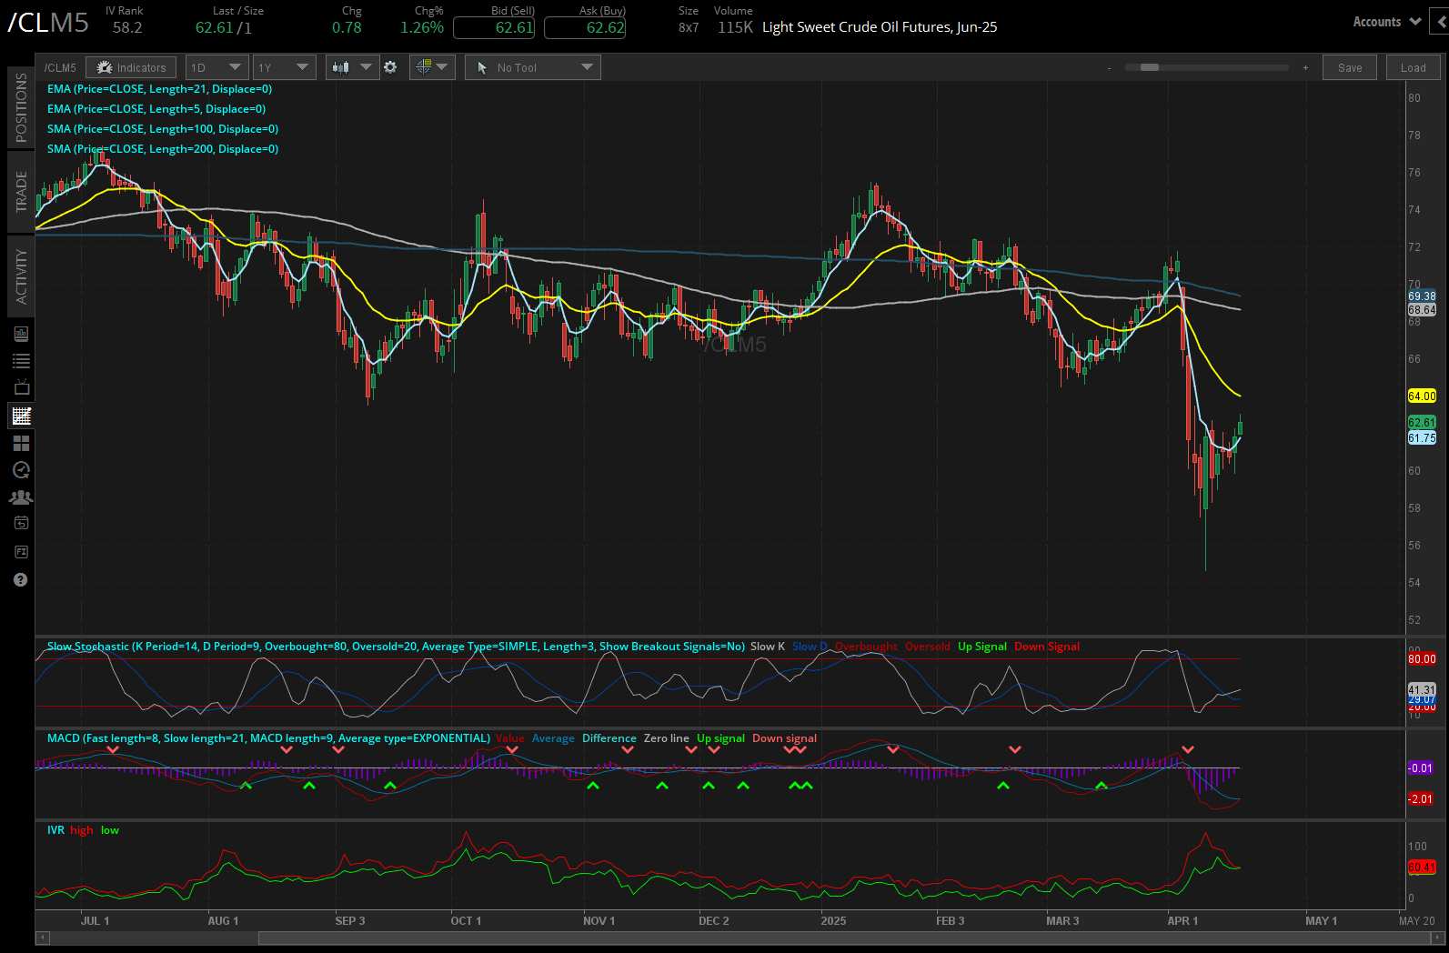Expand the candlestick chart type dropdown
This screenshot has width=1449, height=953.
point(352,67)
